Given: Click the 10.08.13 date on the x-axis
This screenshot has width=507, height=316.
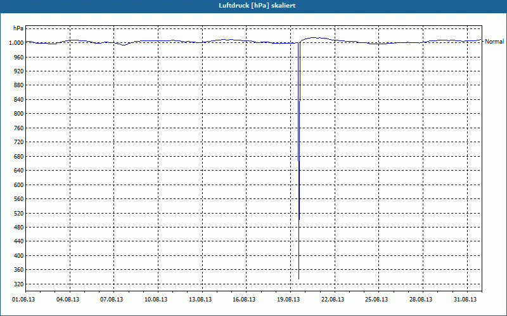Looking at the screenshot, I should coord(156,300).
